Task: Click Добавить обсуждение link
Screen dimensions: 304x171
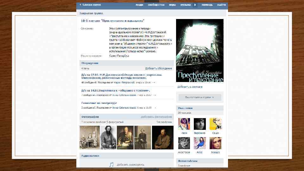Action: pyautogui.click(x=158, y=68)
